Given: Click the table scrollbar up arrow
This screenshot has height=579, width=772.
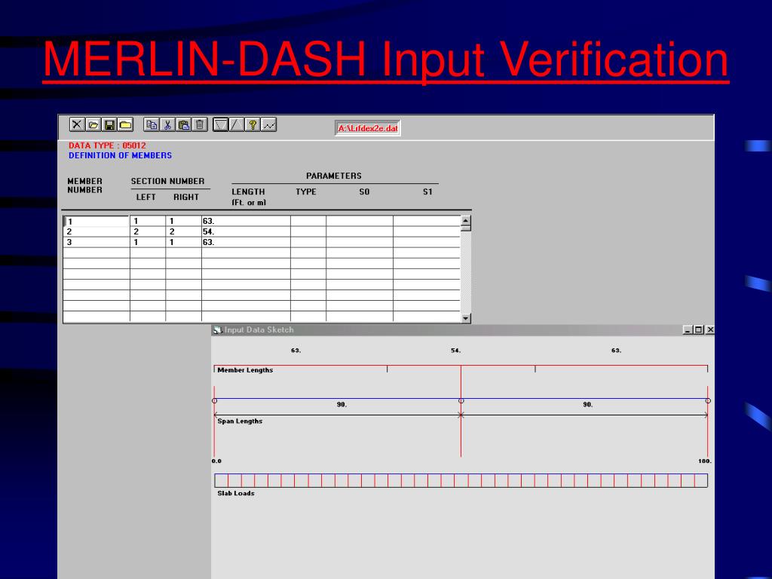Looking at the screenshot, I should (x=466, y=221).
